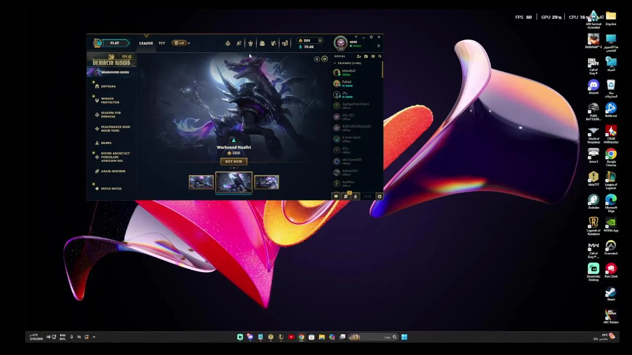Click the new folder icon in Social
632x355 pixels.
point(366,56)
